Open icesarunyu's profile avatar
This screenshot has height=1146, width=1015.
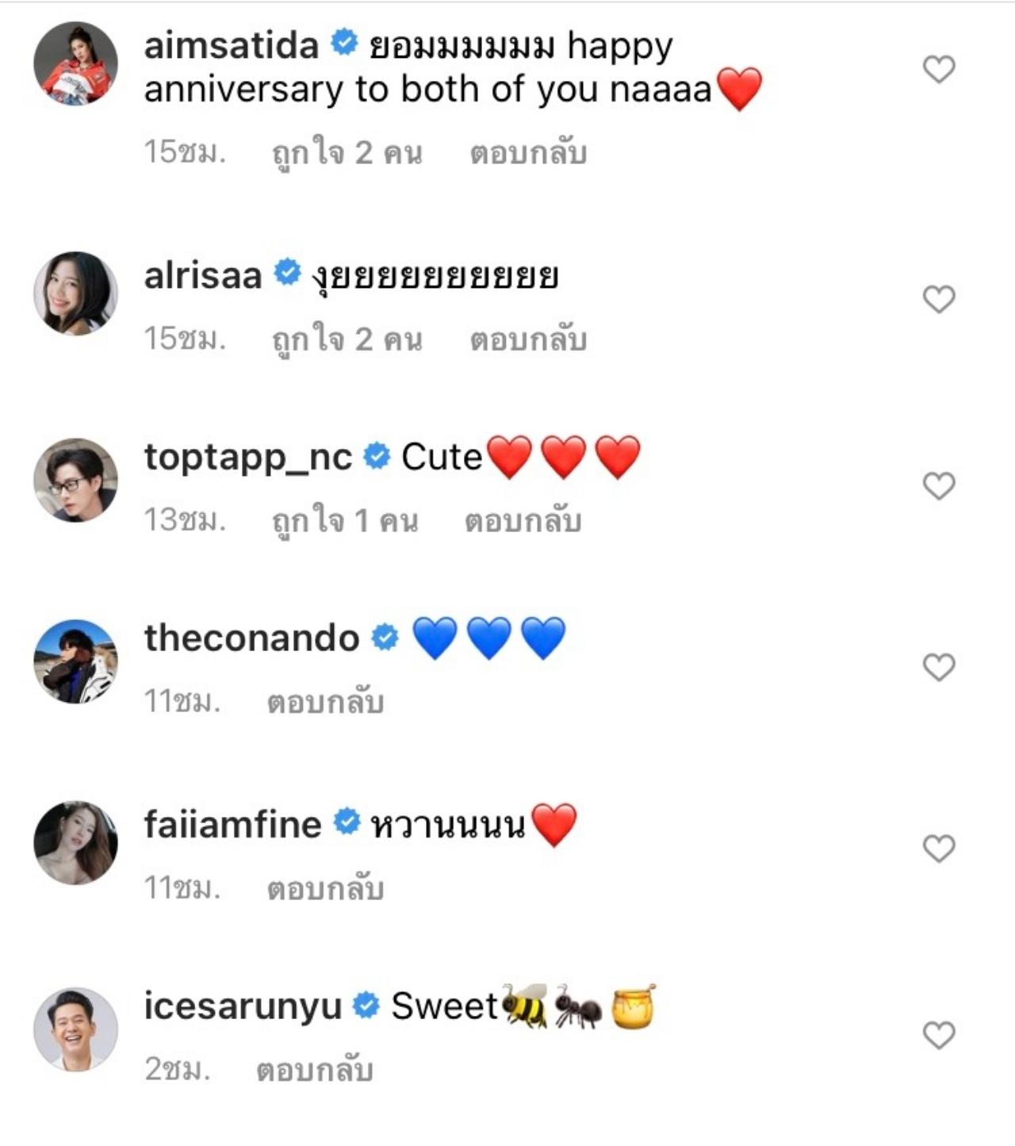tap(75, 1029)
